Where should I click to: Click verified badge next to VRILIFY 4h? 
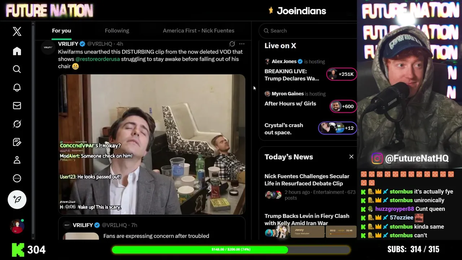pyautogui.click(x=82, y=44)
